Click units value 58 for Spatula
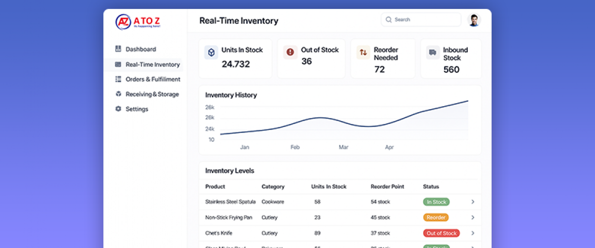This screenshot has height=248, width=595. click(317, 202)
